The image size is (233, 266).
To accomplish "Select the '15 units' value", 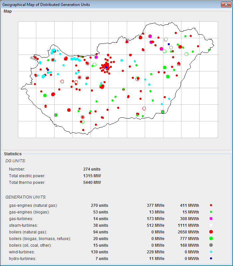I will point(101,245).
